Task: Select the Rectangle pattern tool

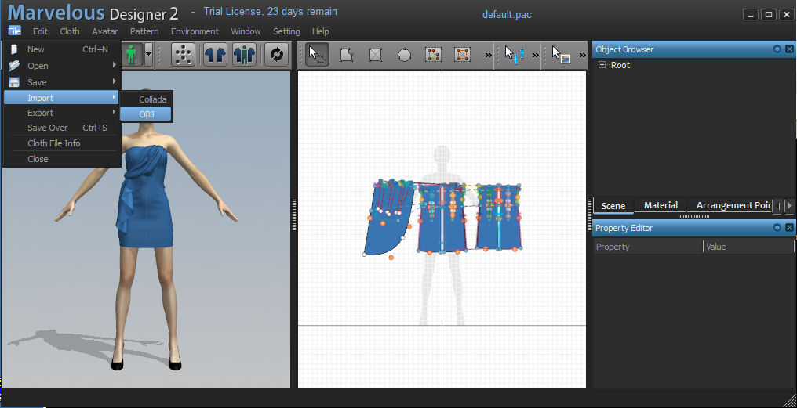Action: tap(375, 54)
